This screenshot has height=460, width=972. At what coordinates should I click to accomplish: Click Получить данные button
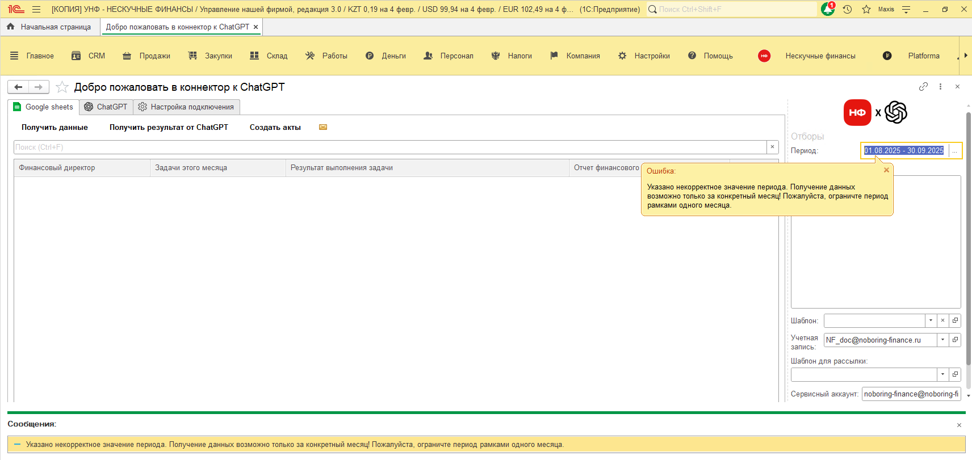[55, 127]
